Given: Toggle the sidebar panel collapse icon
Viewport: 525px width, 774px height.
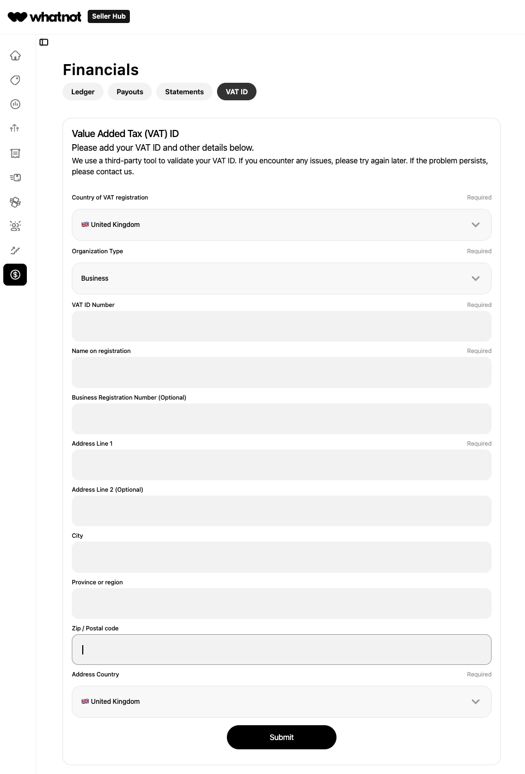Looking at the screenshot, I should pyautogui.click(x=44, y=42).
